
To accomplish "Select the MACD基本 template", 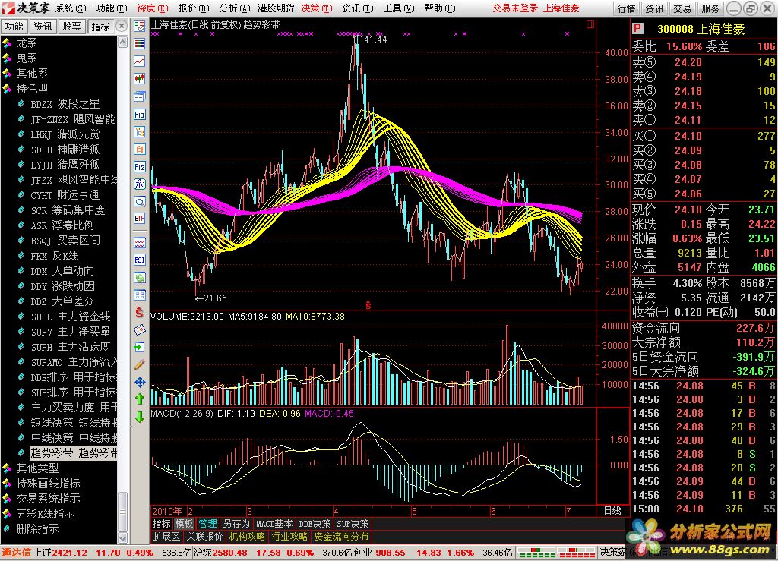I will [x=274, y=523].
